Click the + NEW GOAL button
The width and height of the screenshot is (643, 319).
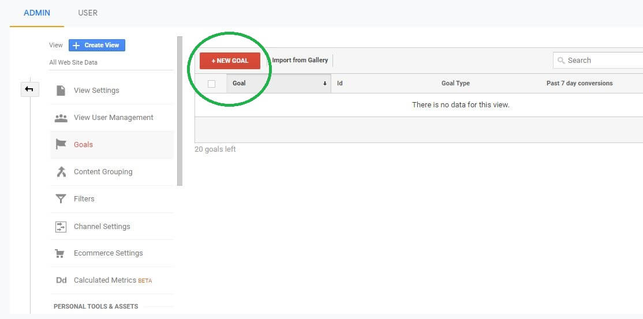(x=230, y=61)
